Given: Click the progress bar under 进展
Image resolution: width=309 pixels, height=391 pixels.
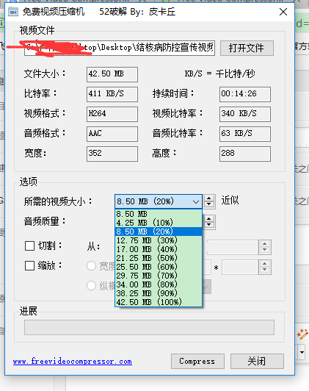Looking at the screenshot, I should tap(150, 327).
